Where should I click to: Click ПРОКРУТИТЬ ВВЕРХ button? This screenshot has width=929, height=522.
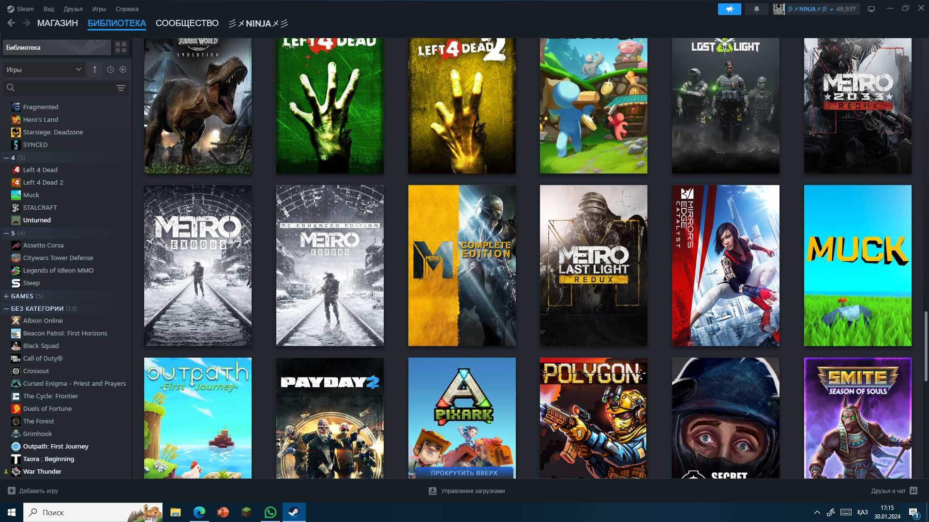(464, 473)
